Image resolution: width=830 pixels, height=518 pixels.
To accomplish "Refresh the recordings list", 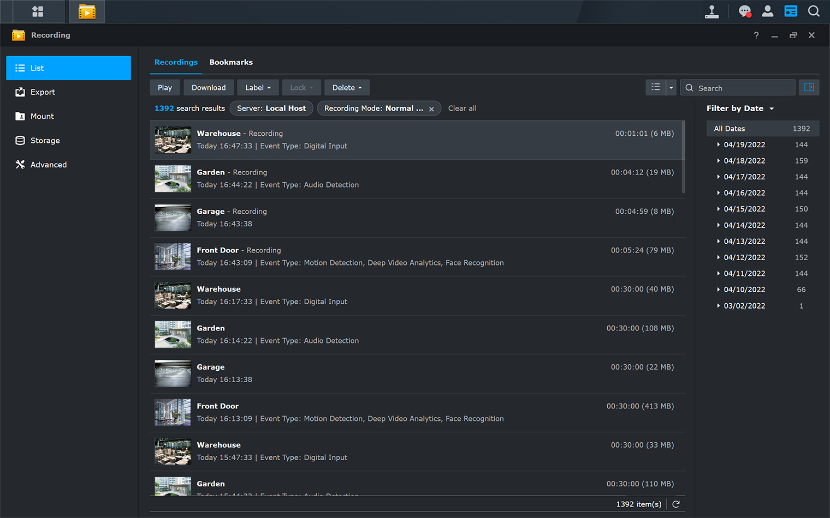I will (x=675, y=504).
